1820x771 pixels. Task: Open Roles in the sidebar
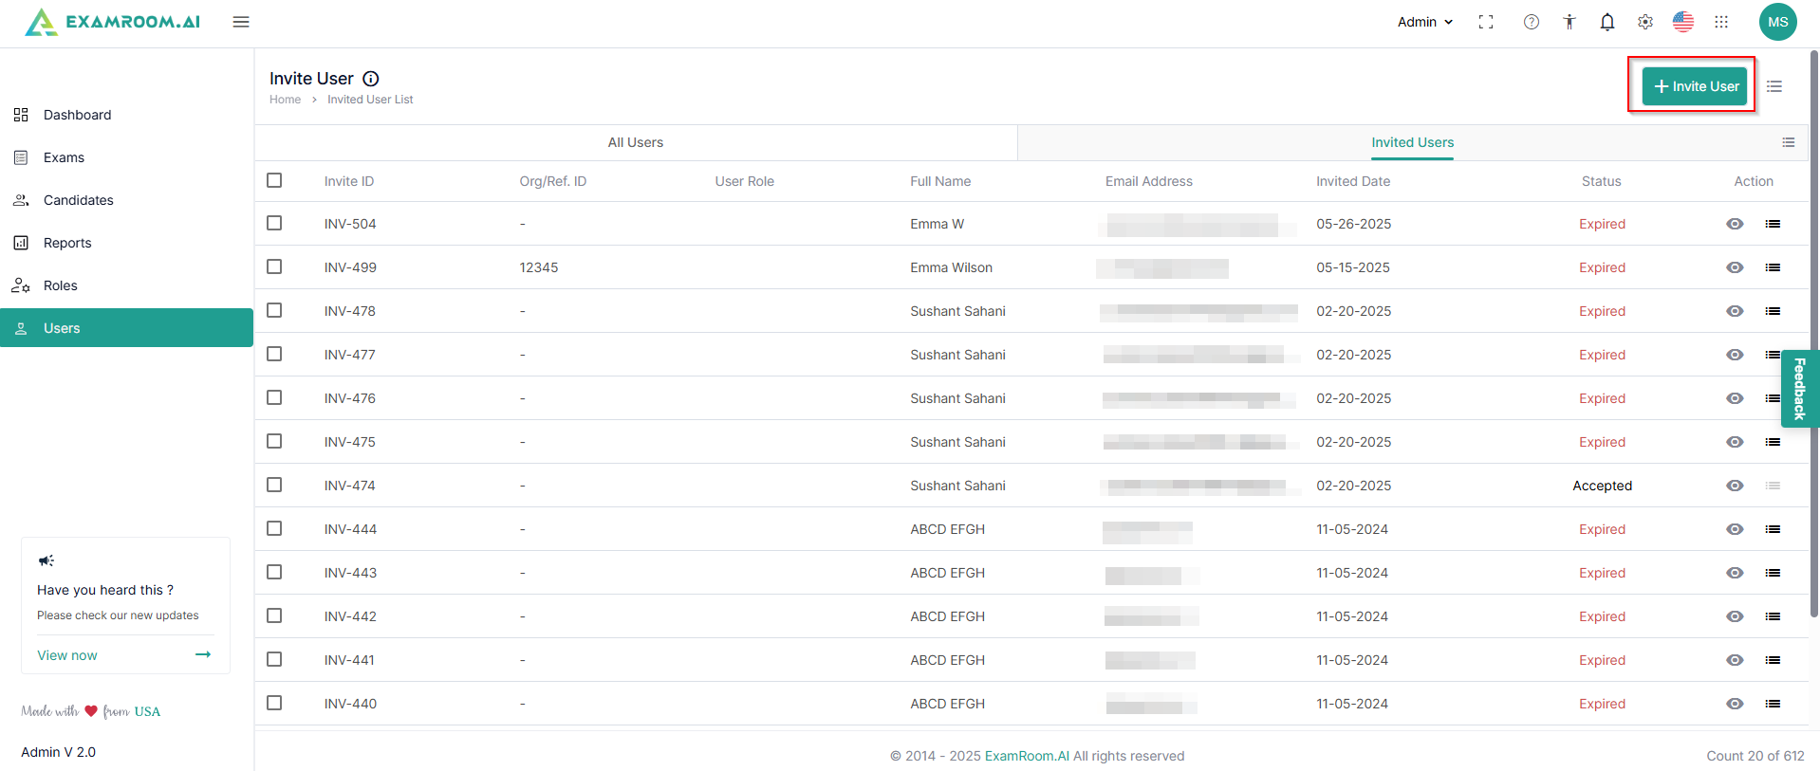[126, 285]
